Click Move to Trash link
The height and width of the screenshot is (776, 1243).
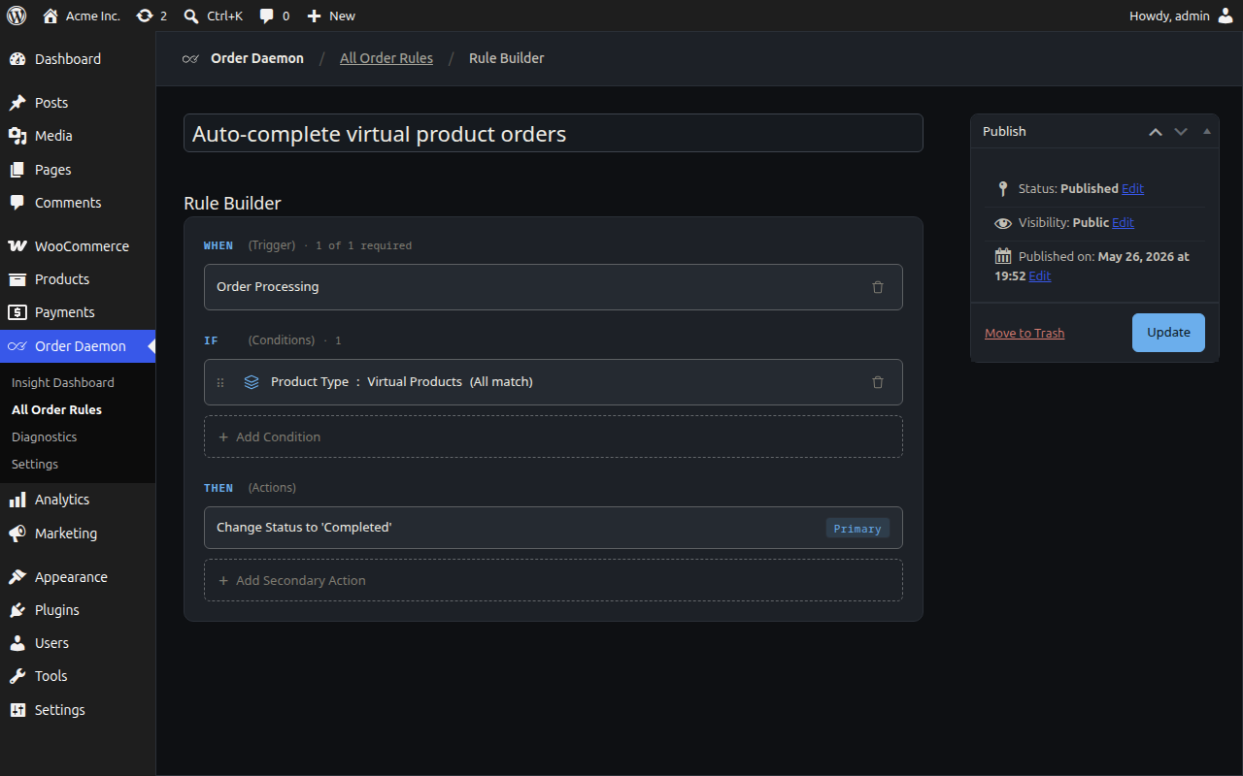[x=1025, y=334]
